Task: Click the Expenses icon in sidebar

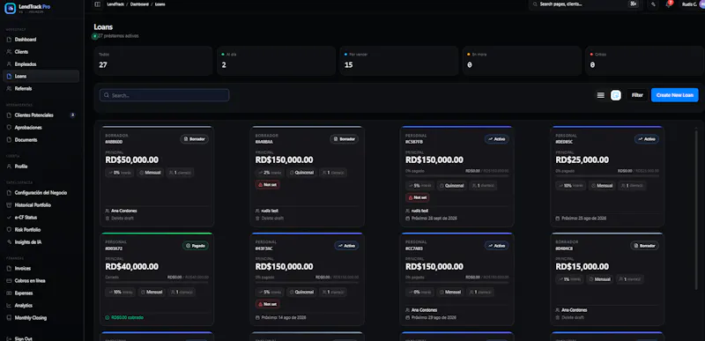Action: (x=9, y=293)
